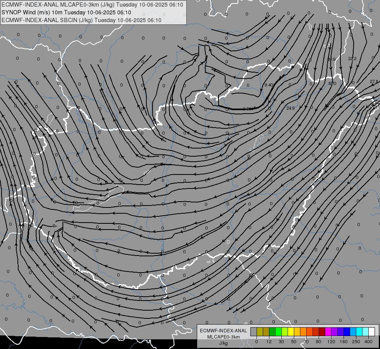Click the white swatch ending the legend
This screenshot has height=349, width=380.
[371, 332]
